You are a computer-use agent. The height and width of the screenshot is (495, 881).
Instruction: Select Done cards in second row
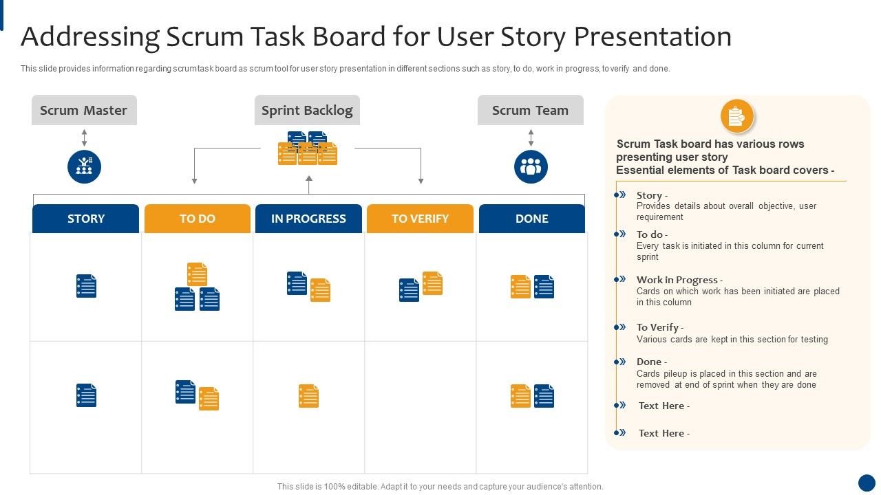pos(532,396)
